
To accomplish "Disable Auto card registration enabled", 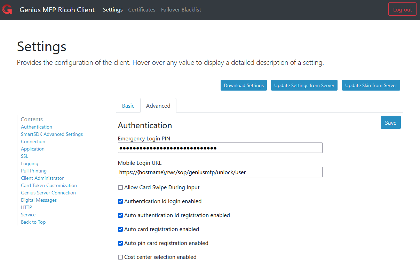I will pos(120,229).
